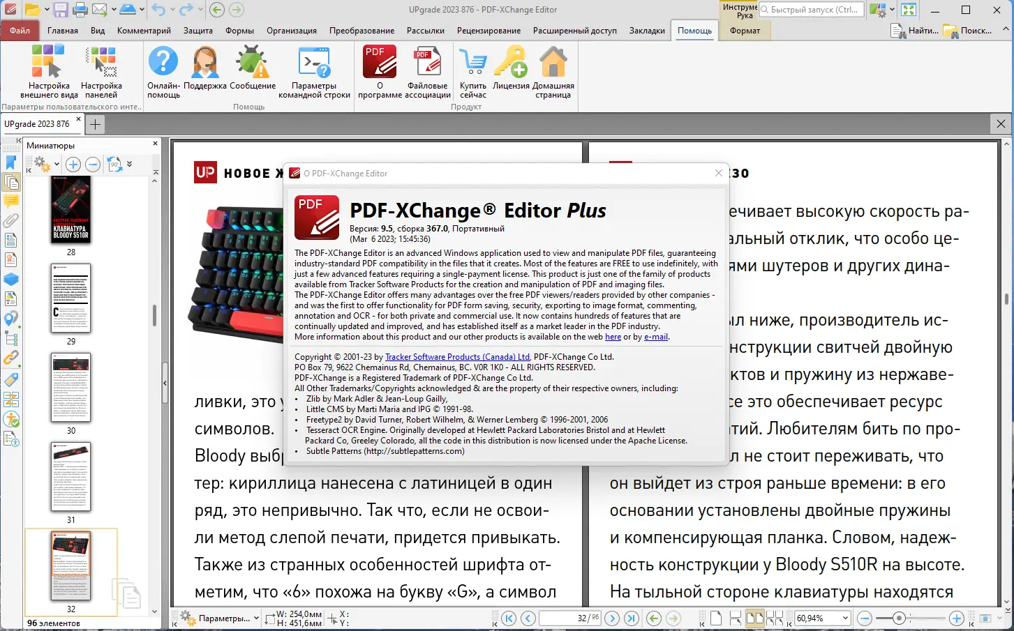Image resolution: width=1014 pixels, height=631 pixels.
Task: Open the Comments panel icon
Action: tap(10, 202)
